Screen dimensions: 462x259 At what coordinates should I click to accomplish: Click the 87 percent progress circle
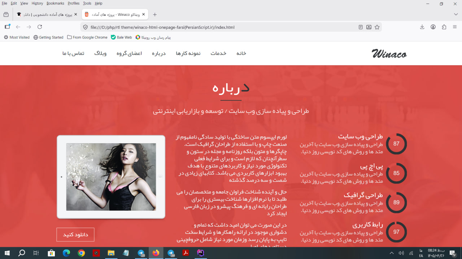396,144
